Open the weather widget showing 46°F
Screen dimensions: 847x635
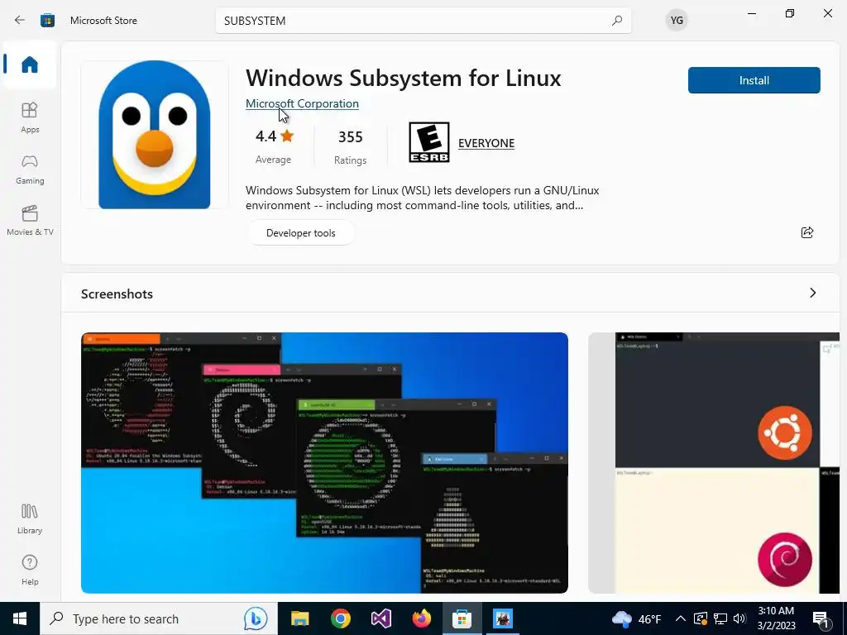[x=636, y=618]
